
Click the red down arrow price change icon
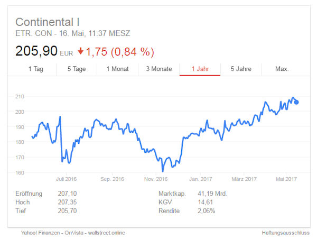[80, 51]
